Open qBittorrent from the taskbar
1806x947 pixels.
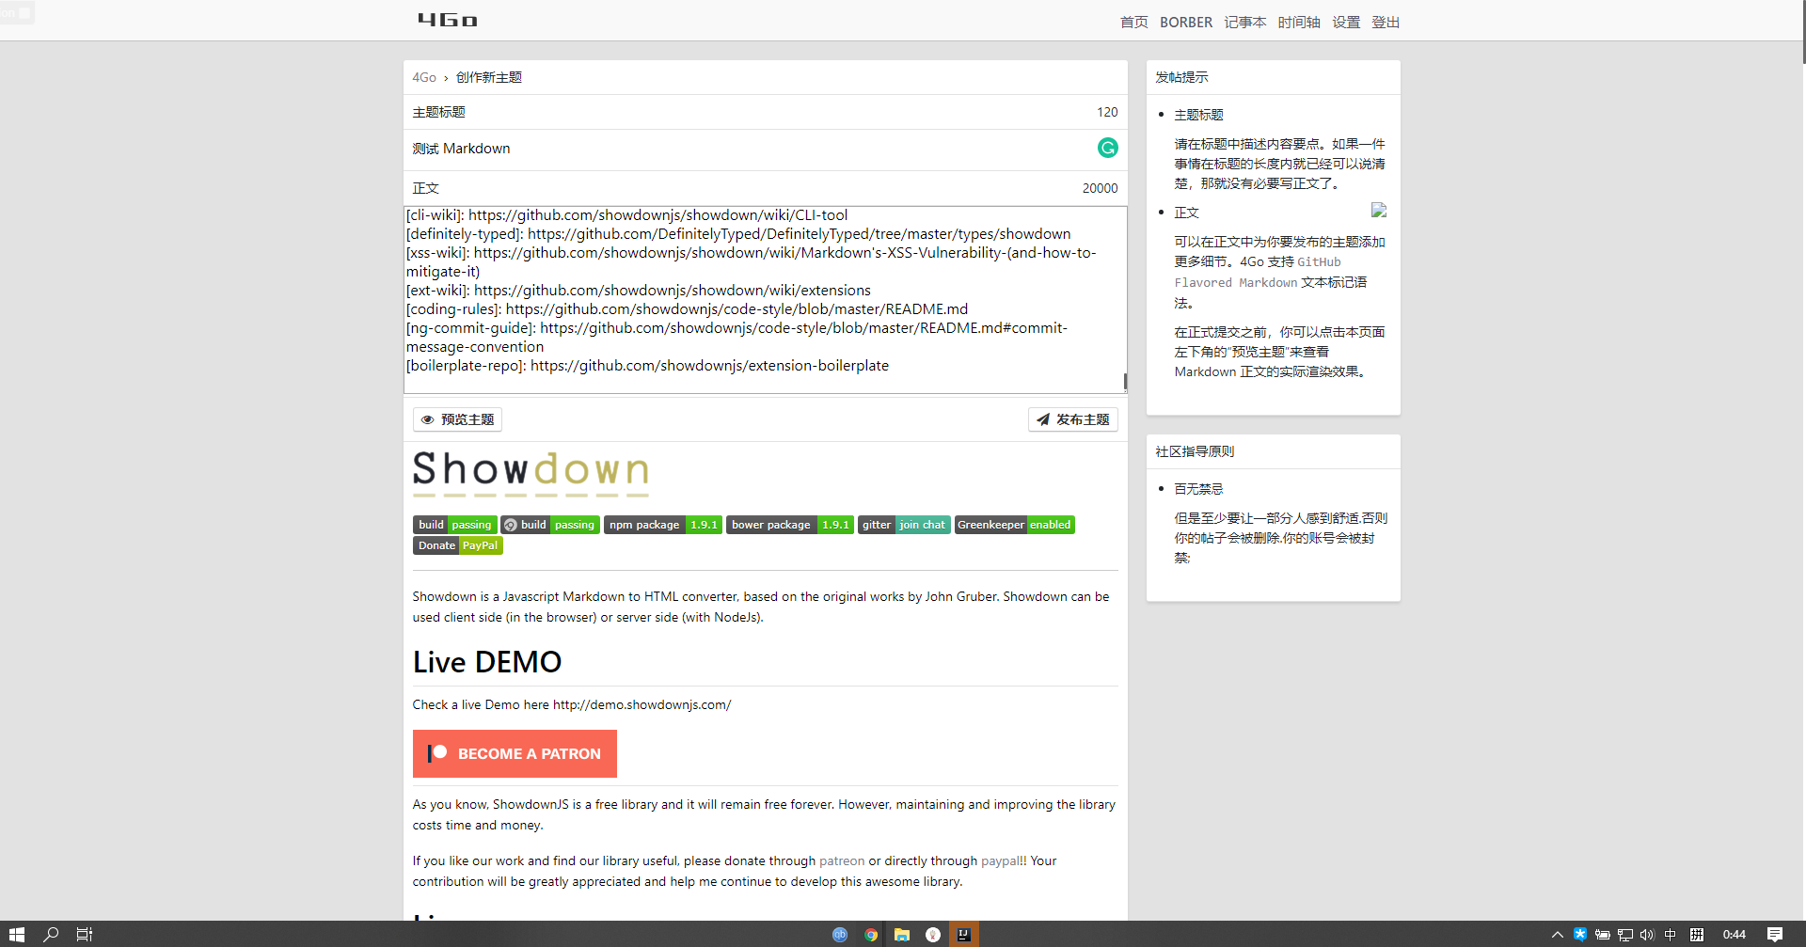tap(840, 934)
